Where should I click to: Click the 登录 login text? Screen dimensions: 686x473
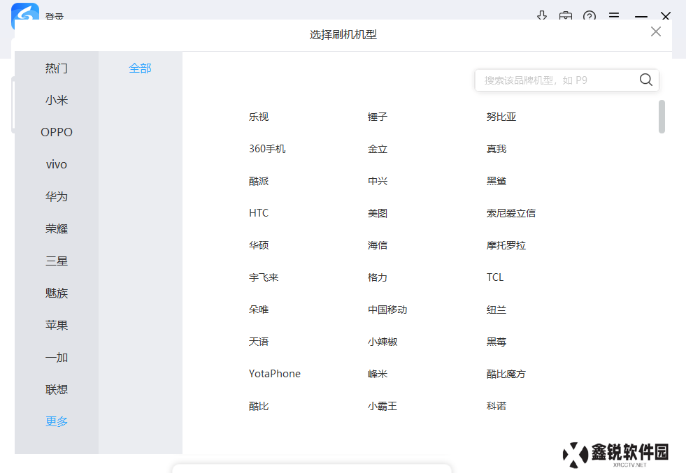pyautogui.click(x=55, y=16)
